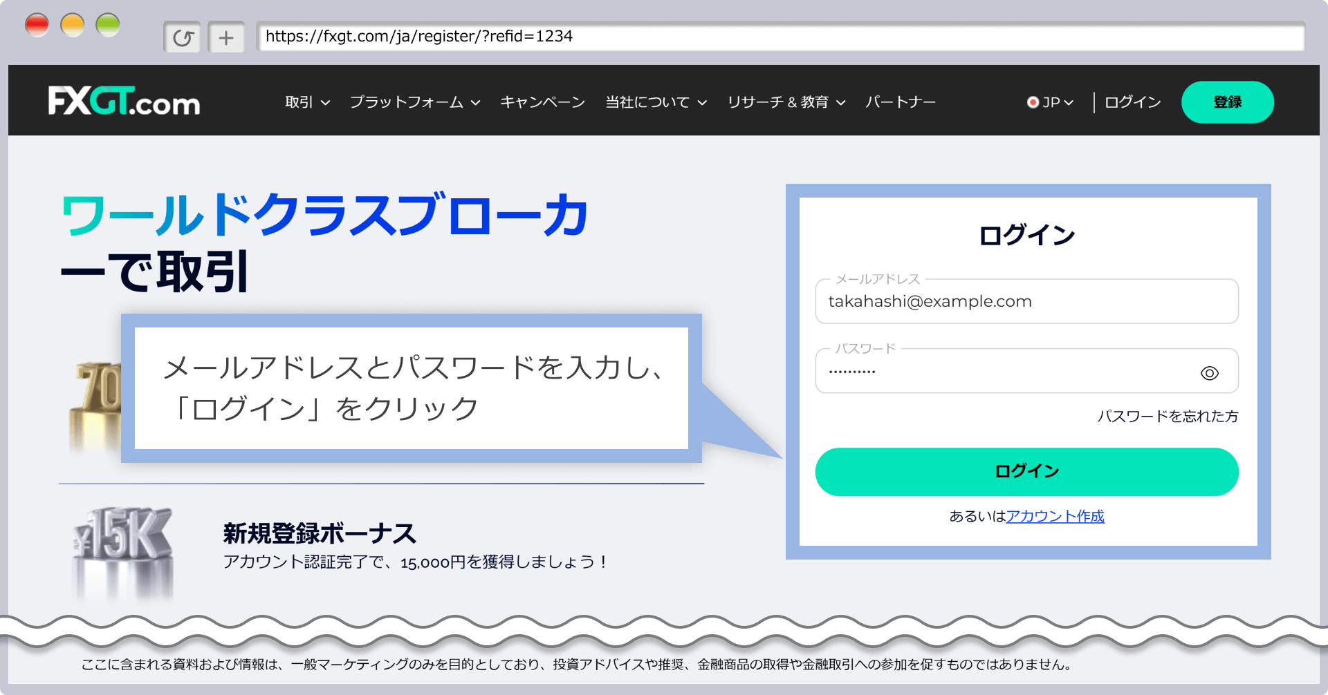This screenshot has width=1328, height=695.
Task: Click the FXGT.com logo
Action: (124, 101)
